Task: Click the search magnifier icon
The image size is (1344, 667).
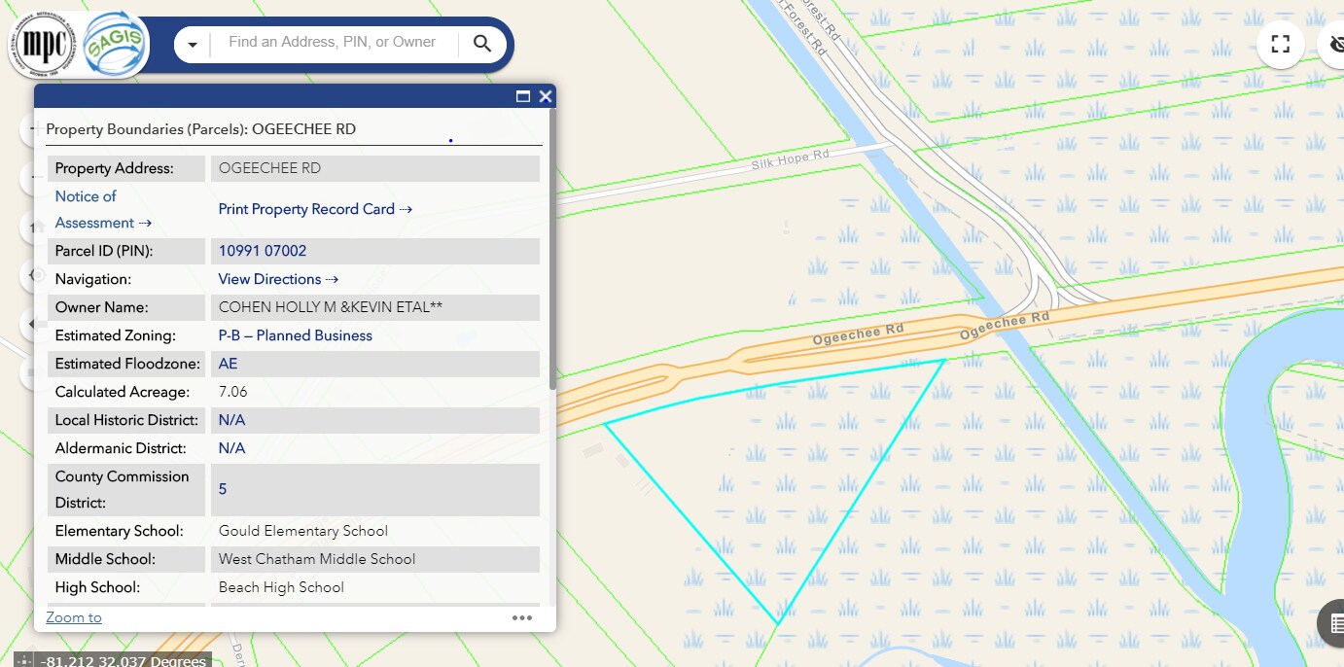Action: (482, 44)
